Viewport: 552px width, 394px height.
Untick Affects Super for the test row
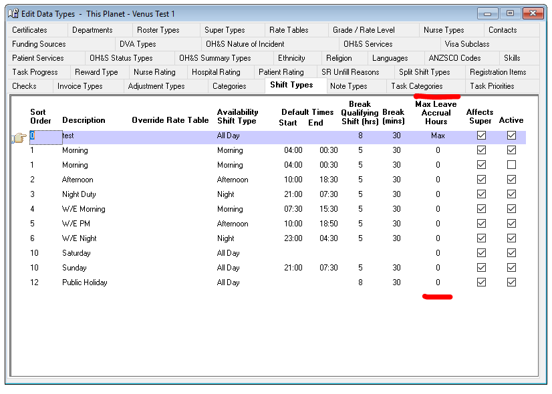pos(481,136)
